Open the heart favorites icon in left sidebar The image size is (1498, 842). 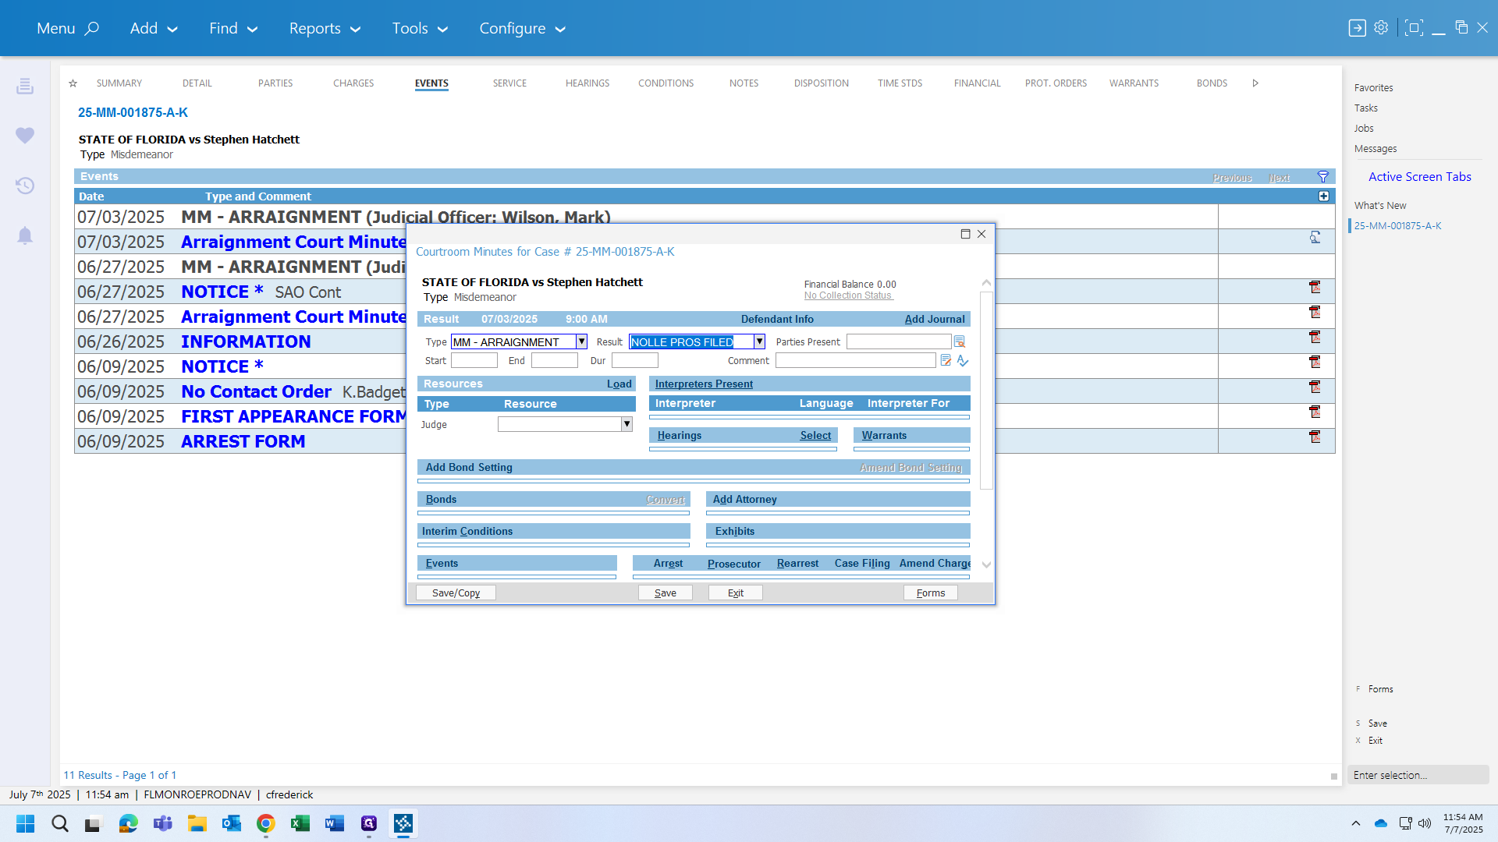[25, 136]
